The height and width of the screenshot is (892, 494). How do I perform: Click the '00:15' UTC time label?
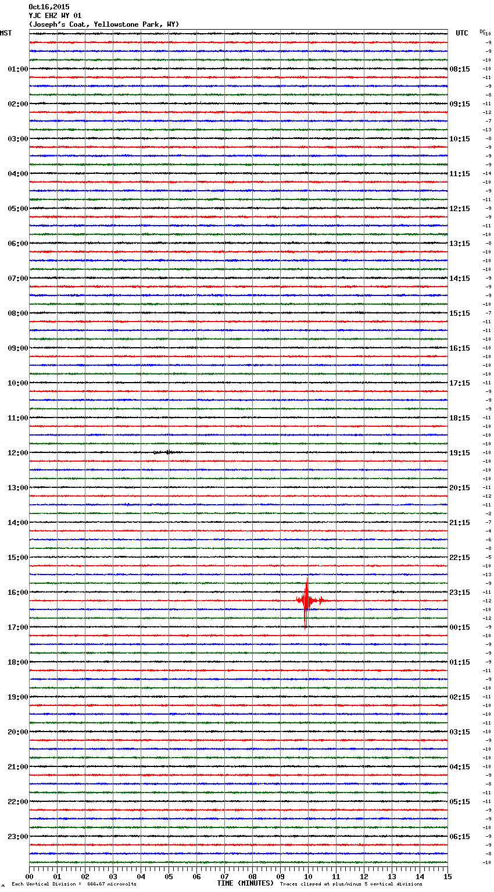(x=460, y=627)
